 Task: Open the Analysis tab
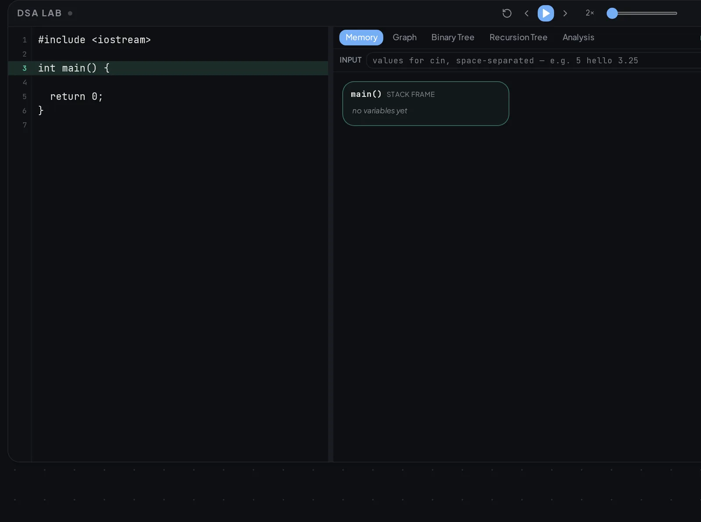coord(578,37)
